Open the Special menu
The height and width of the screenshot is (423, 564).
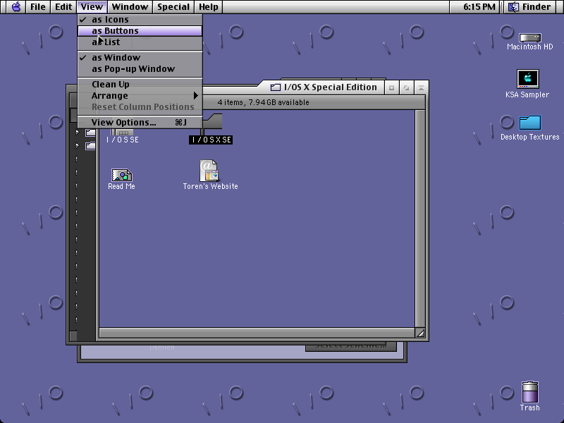coord(173,7)
